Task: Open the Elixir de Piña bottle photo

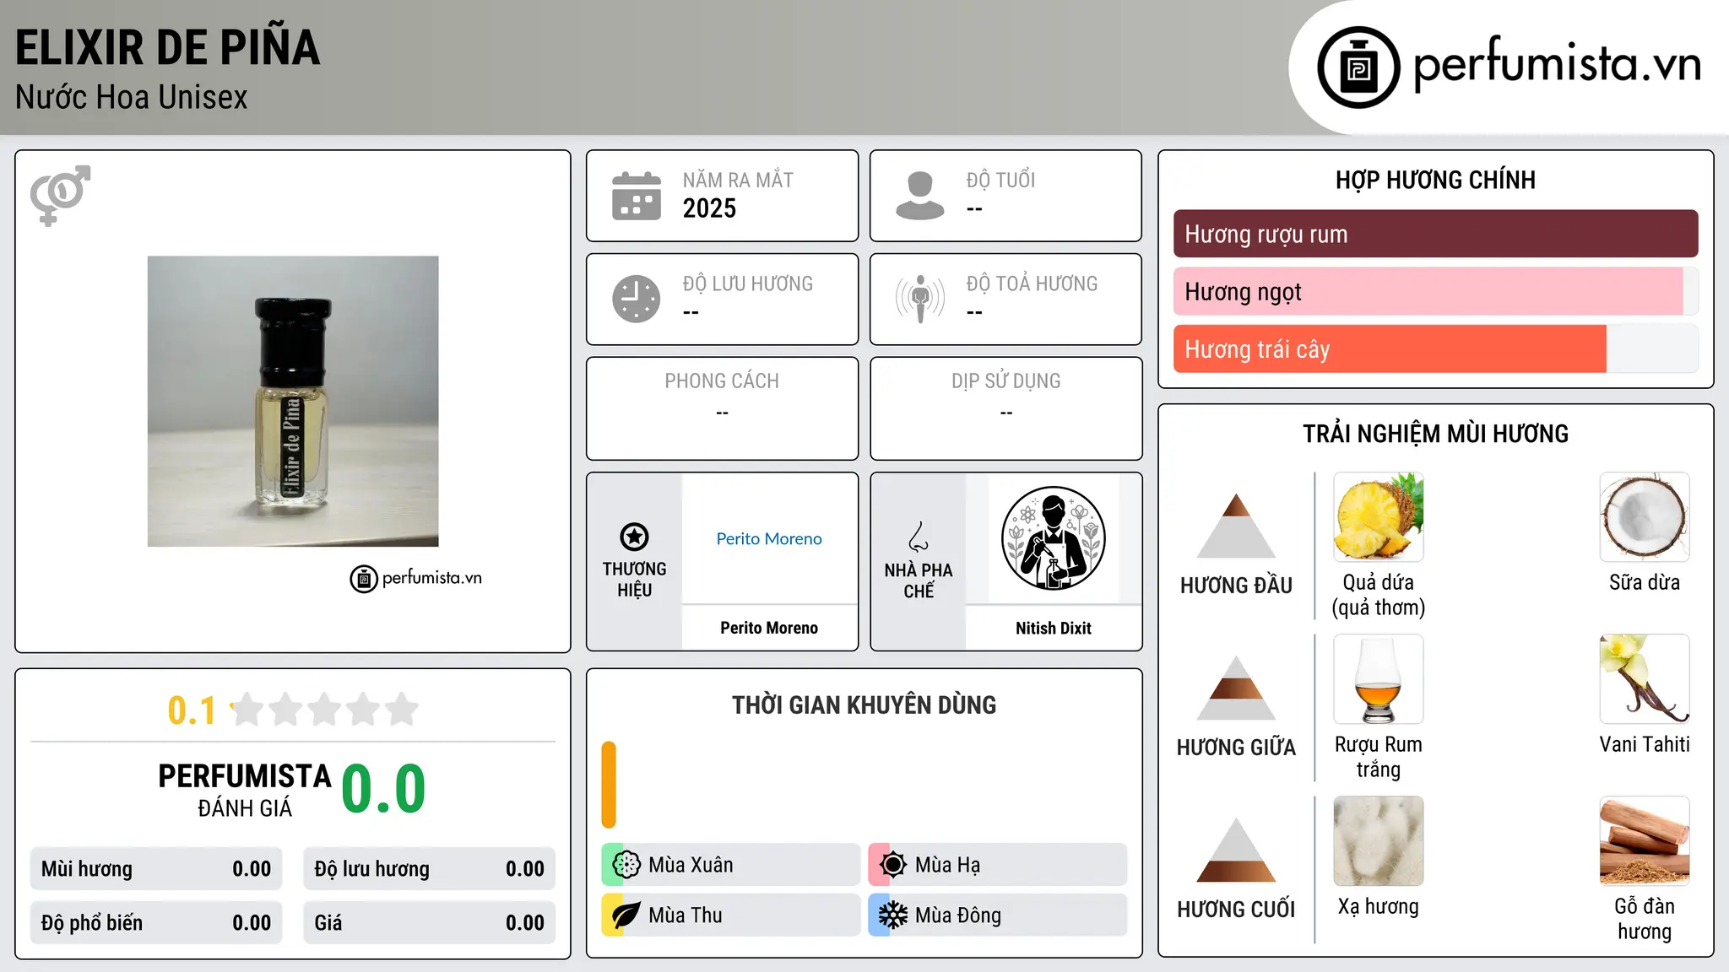Action: (x=293, y=402)
